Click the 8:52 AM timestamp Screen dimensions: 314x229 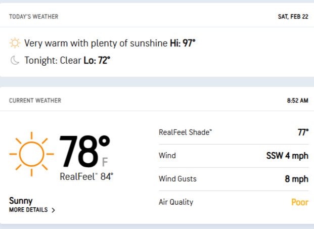click(x=298, y=101)
